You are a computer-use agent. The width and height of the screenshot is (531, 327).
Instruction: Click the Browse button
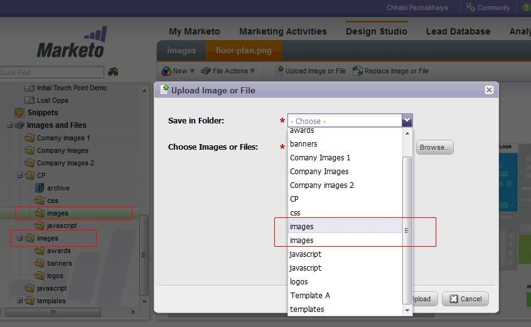[x=434, y=147]
